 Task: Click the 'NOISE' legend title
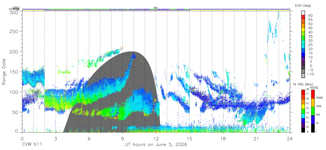pos(315,87)
